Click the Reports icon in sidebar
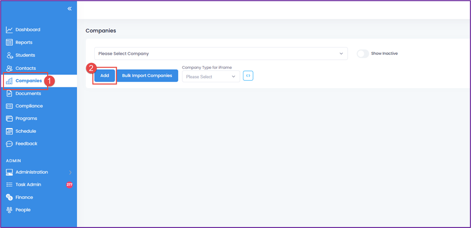471x228 pixels. (x=9, y=42)
